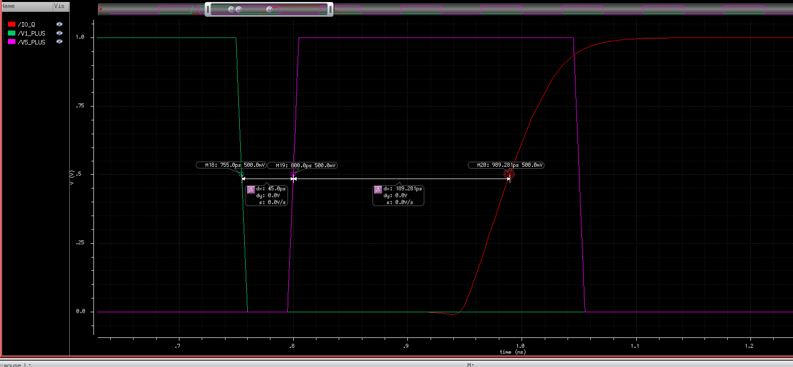Image resolution: width=793 pixels, height=367 pixels.
Task: Click the rightmost marker icon in overview strip
Action: pyautogui.click(x=269, y=9)
